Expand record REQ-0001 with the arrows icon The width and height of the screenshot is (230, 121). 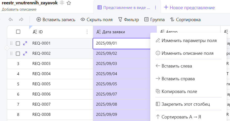click(25, 43)
